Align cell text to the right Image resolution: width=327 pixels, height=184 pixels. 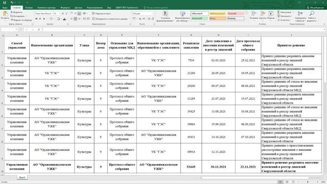tap(79, 19)
